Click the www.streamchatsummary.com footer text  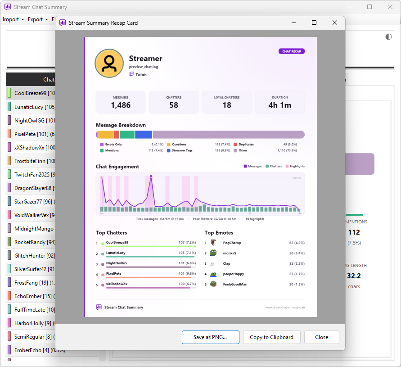point(285,308)
